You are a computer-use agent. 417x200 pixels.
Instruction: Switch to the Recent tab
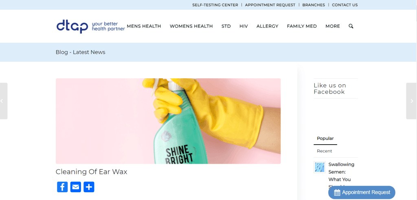(x=325, y=151)
